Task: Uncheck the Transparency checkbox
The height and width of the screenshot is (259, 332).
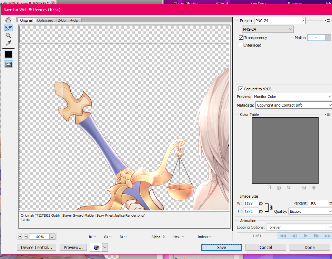Action: tap(241, 38)
